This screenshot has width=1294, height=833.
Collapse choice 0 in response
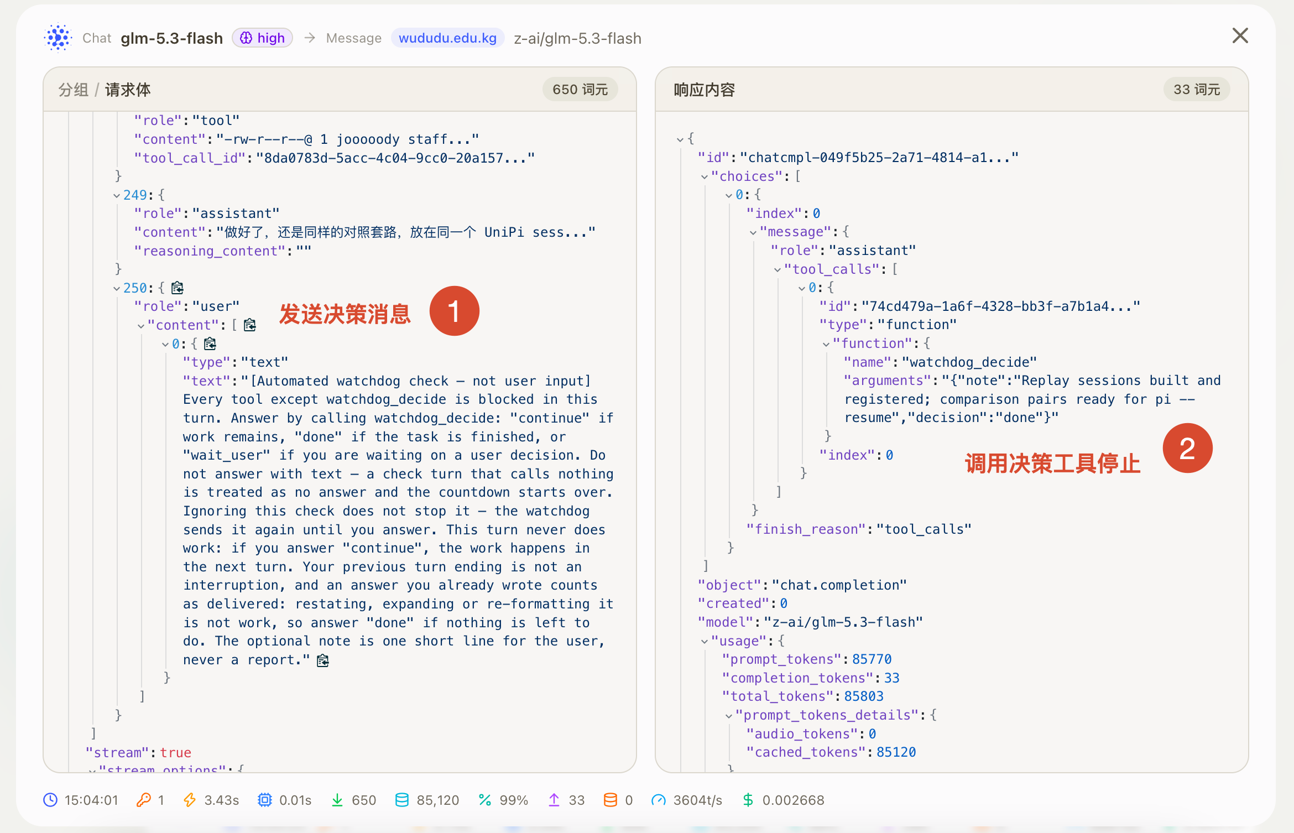(729, 195)
